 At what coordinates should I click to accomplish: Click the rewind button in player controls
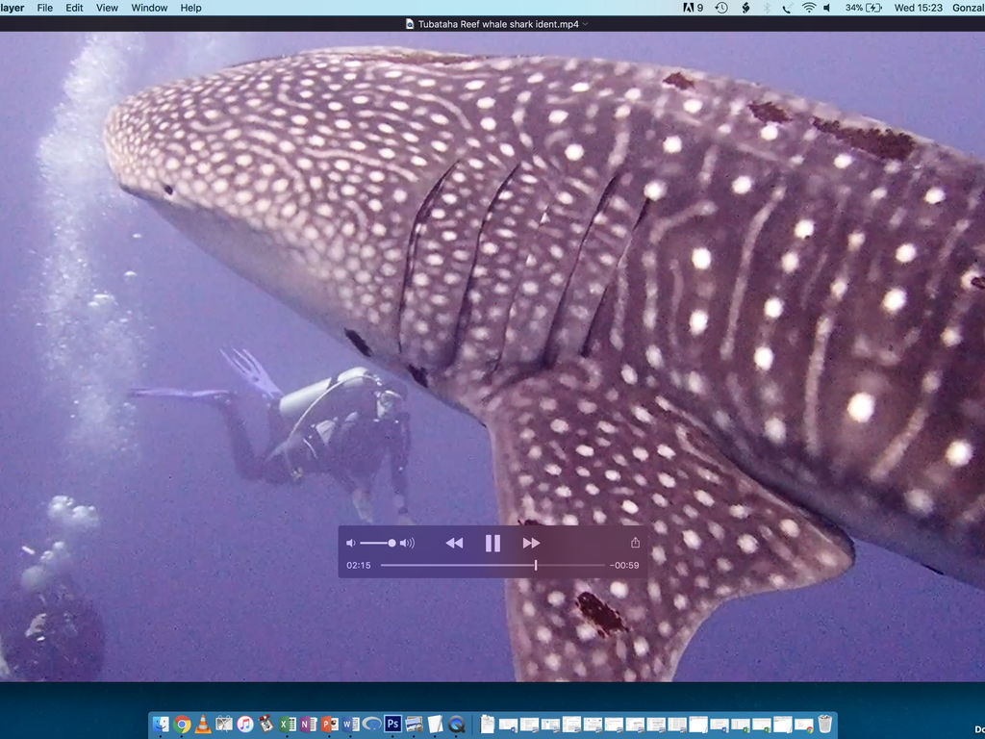coord(454,544)
